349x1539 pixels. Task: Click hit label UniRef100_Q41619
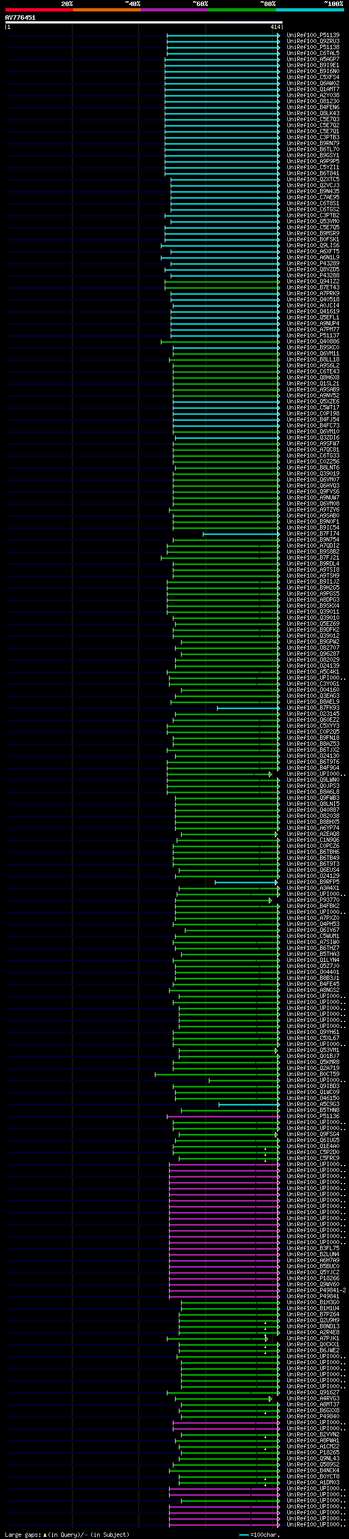click(313, 312)
